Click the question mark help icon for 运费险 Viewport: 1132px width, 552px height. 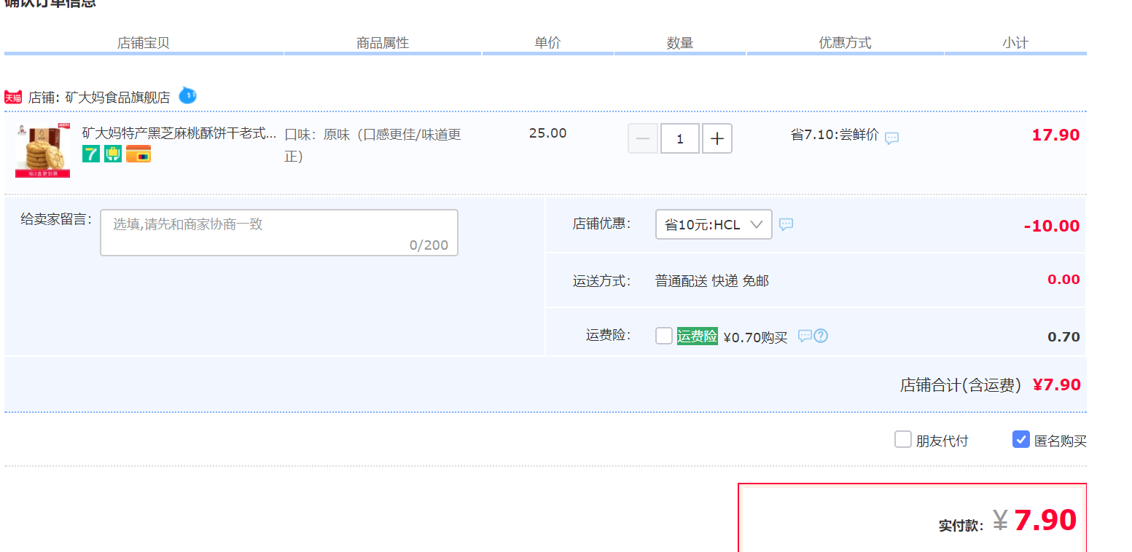click(x=821, y=336)
